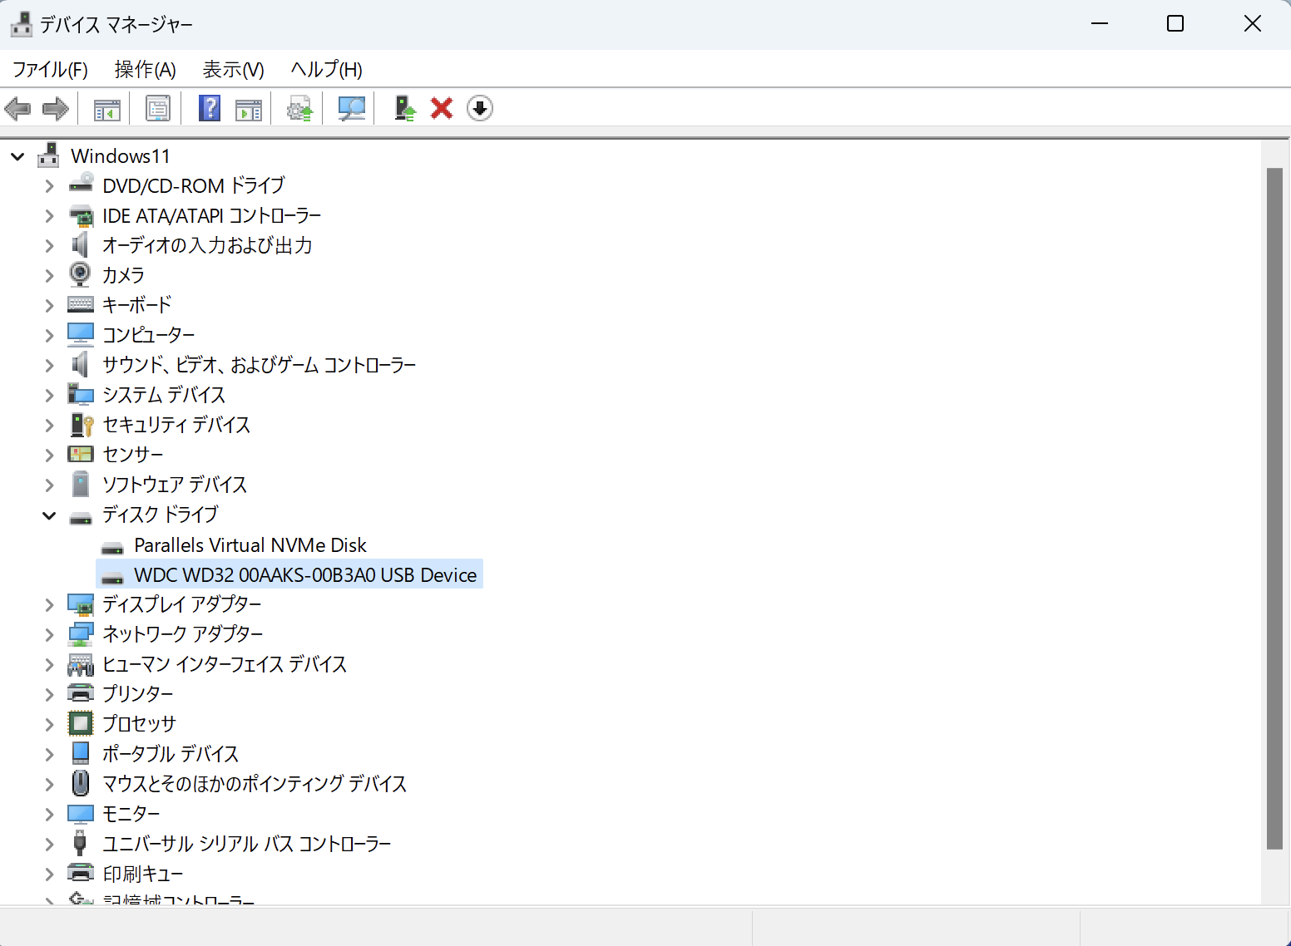
Task: Select the WDC WD32 USB Device entry
Action: pos(304,575)
